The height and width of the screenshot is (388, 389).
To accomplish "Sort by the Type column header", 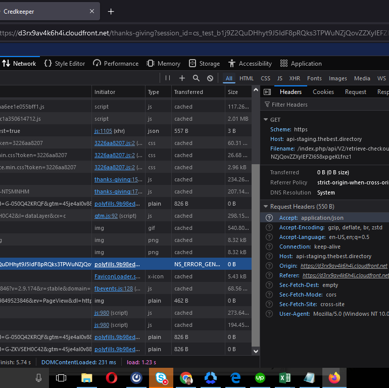I will coord(158,92).
